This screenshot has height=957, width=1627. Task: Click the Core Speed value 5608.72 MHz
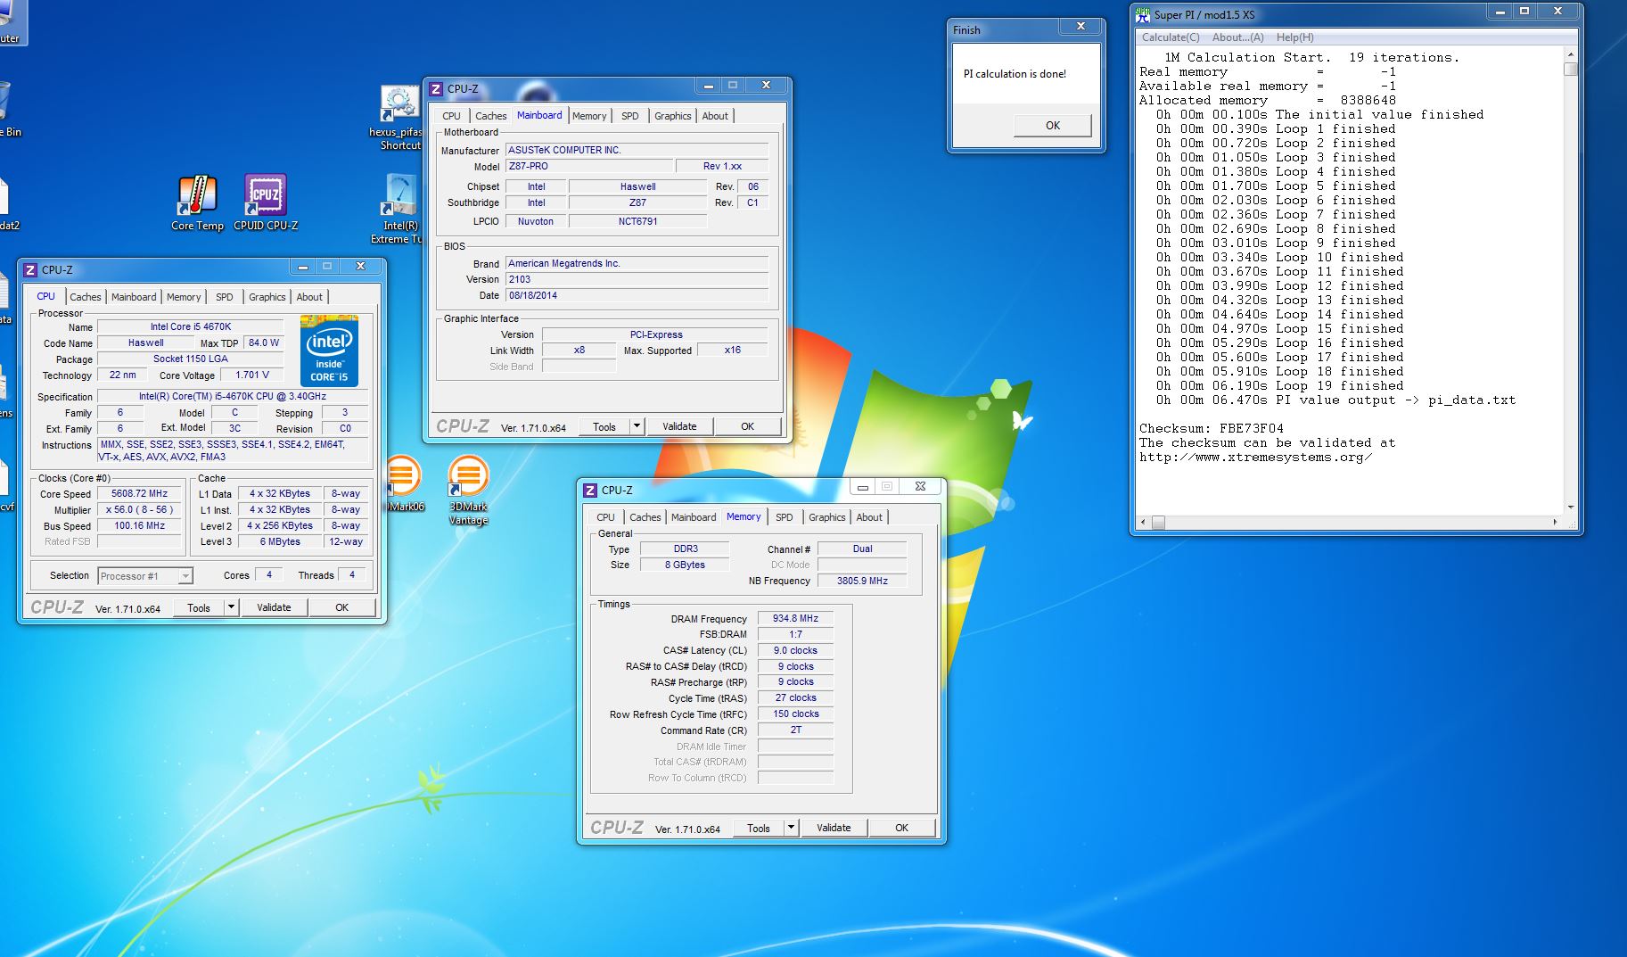[x=140, y=493]
